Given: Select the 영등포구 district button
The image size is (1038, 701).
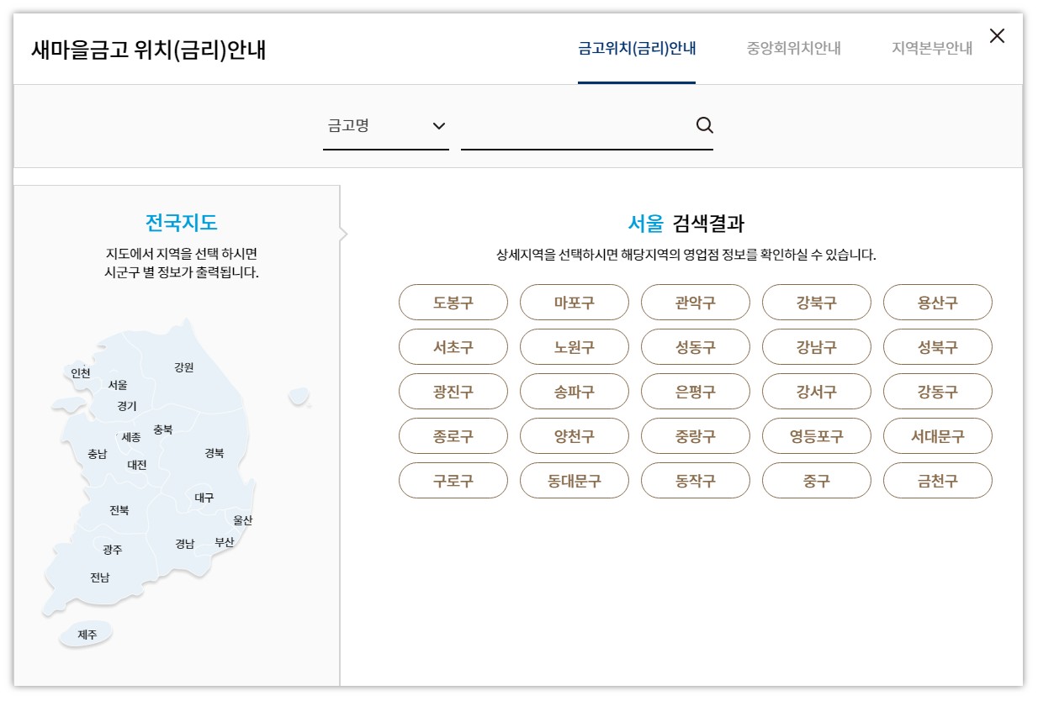Looking at the screenshot, I should pyautogui.click(x=817, y=436).
